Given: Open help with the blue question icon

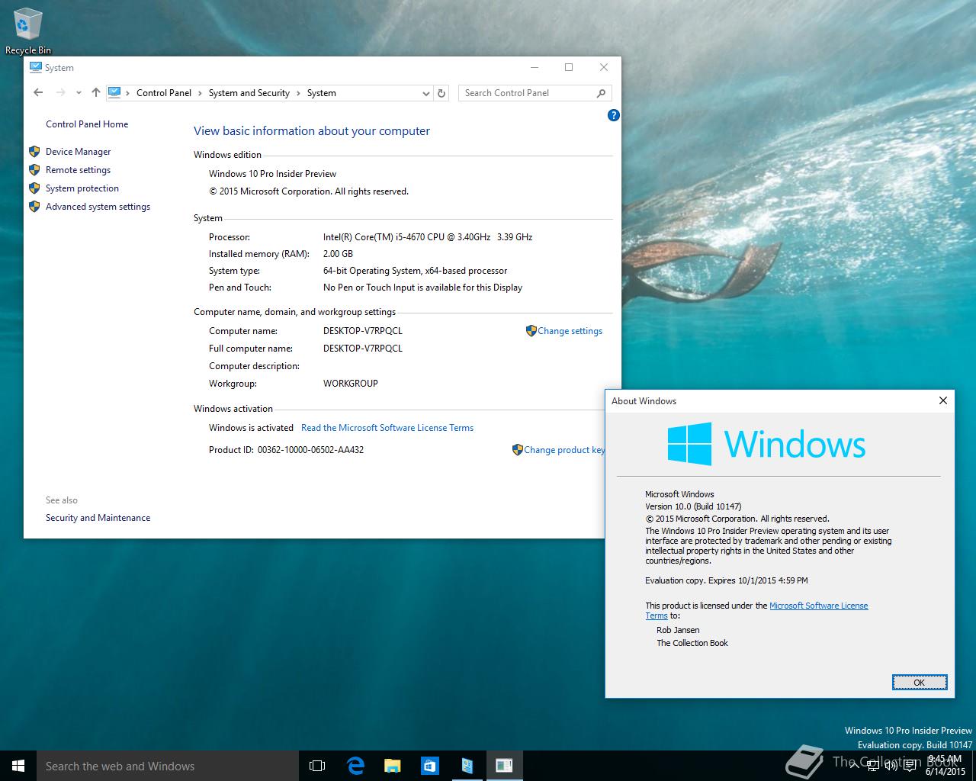Looking at the screenshot, I should [x=613, y=115].
